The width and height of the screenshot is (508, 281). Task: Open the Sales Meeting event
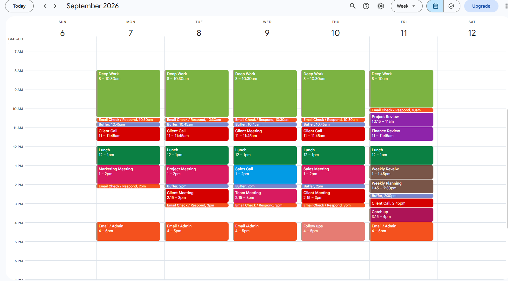333,174
